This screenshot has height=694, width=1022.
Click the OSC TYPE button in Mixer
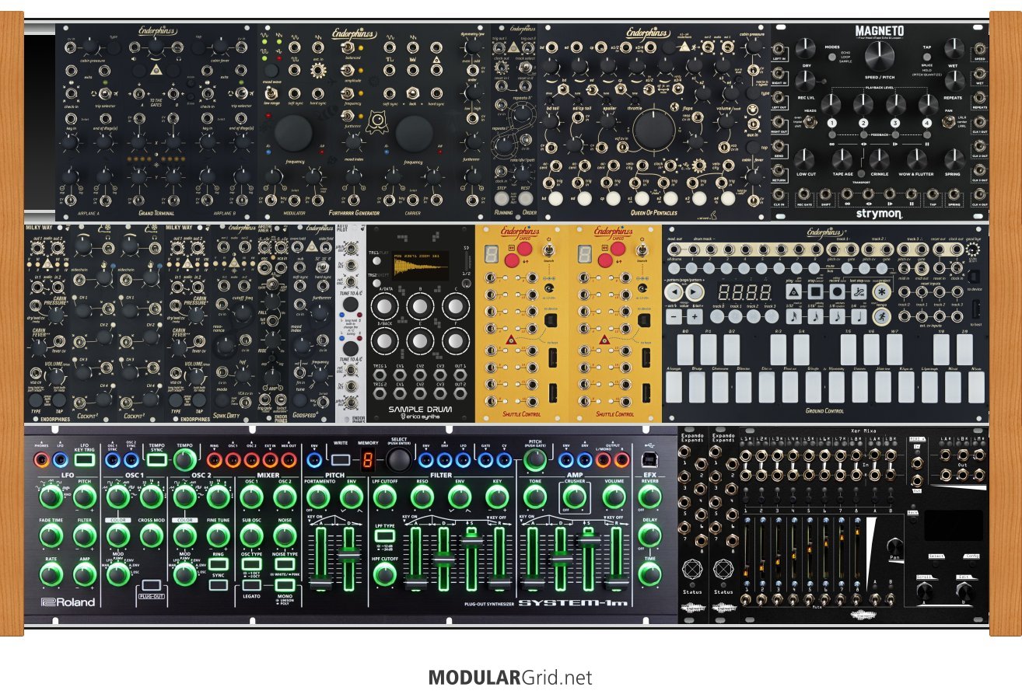pos(250,563)
